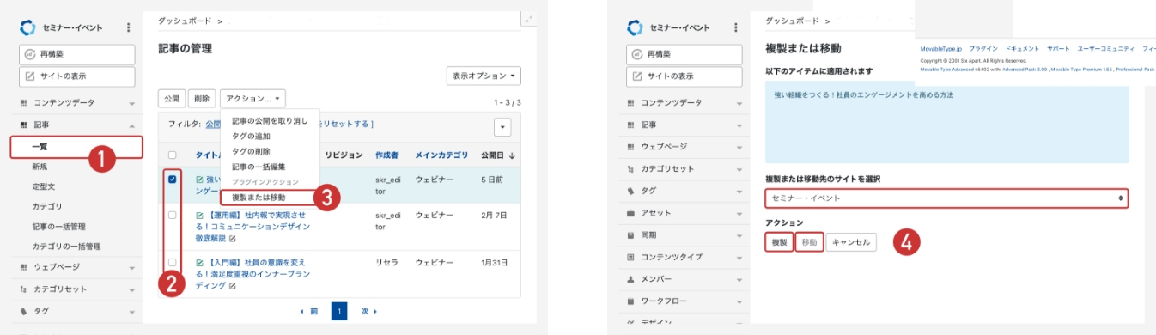Screen dimensions: 1156x335
Task: Open the MovableType.jp footer link
Action: coord(941,49)
